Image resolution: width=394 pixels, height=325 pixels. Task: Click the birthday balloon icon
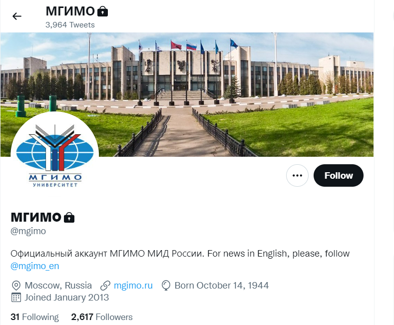[166, 286]
